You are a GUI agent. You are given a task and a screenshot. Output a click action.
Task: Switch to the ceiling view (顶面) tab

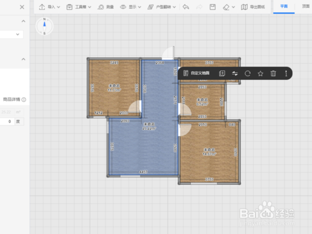306,6
